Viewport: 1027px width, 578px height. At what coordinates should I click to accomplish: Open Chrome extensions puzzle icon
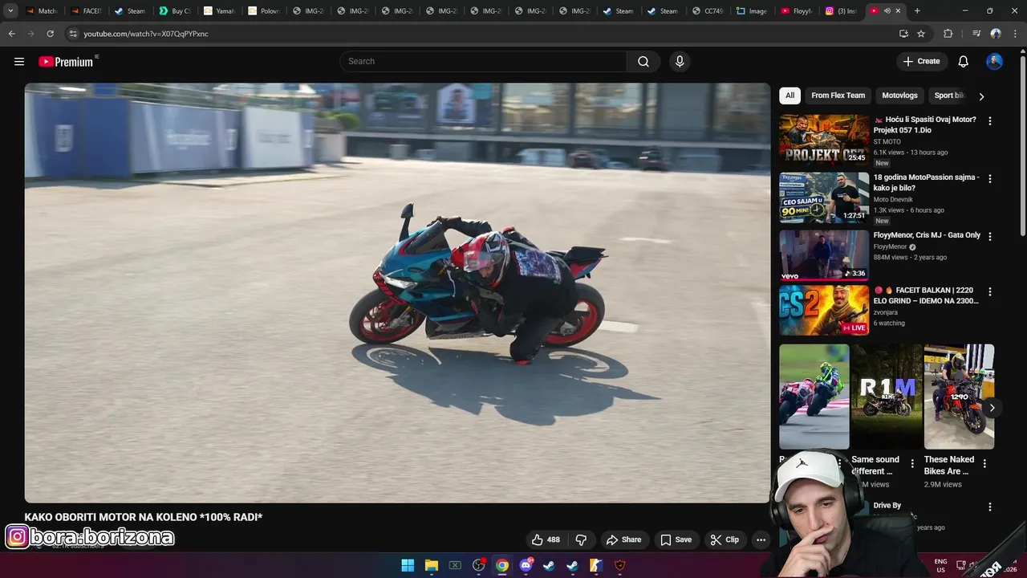click(x=948, y=34)
